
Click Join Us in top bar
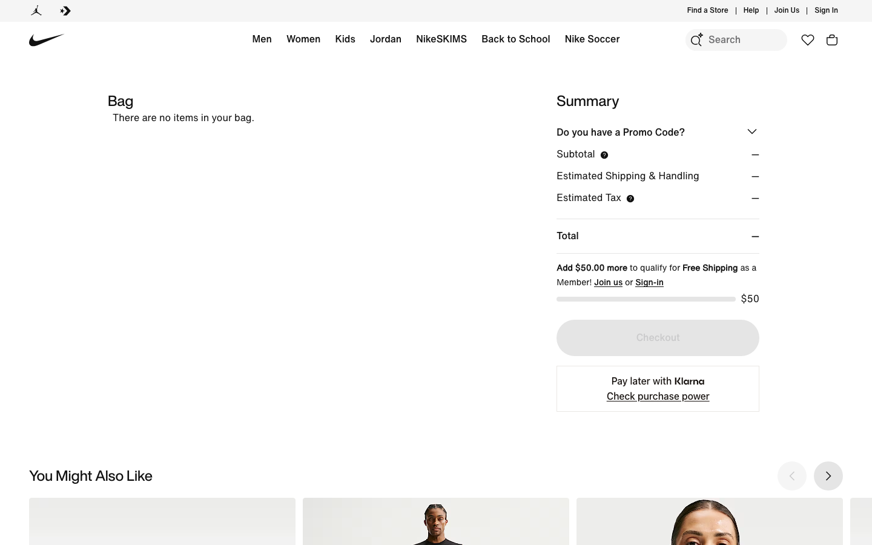(x=787, y=10)
